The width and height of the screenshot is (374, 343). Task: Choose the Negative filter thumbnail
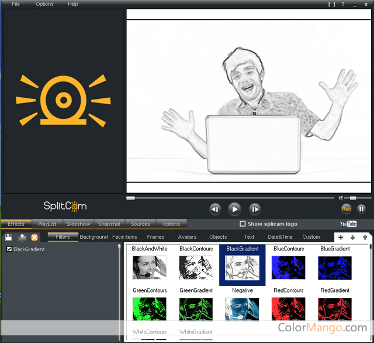pos(242,309)
